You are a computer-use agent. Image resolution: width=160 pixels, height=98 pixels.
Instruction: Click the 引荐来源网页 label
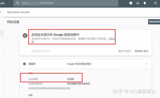[35, 84]
